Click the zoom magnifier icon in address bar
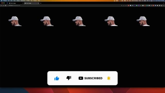Screen dimensions: 165x93 point(122,5)
